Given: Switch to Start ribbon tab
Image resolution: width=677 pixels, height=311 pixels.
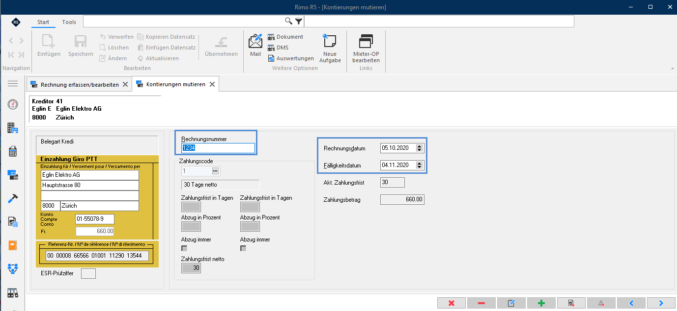Looking at the screenshot, I should (x=43, y=22).
